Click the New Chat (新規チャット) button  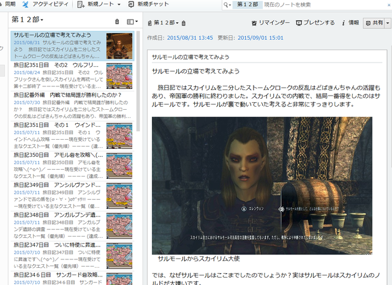coord(148,4)
